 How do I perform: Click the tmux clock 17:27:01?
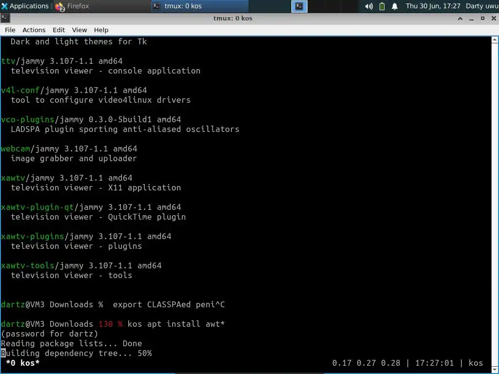[434, 363]
